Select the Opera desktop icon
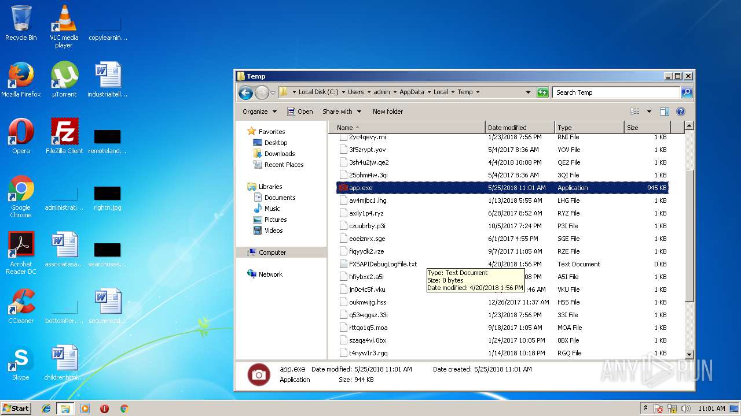Viewport: 741px width, 416px height. [x=21, y=136]
